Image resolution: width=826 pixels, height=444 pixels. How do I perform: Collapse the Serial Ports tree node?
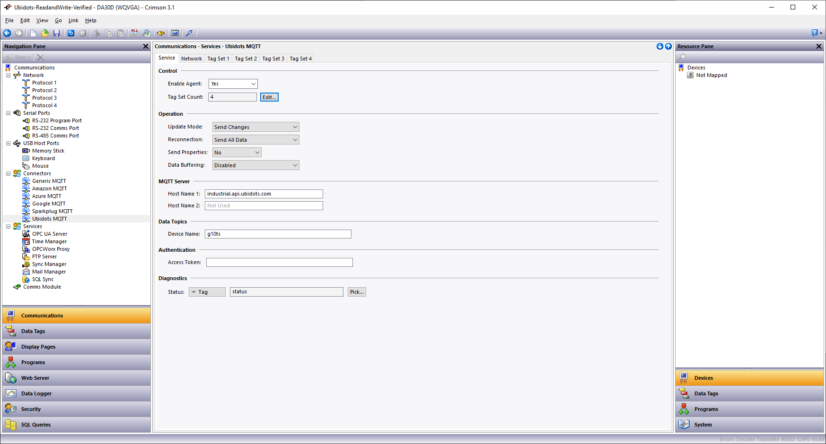[9, 113]
